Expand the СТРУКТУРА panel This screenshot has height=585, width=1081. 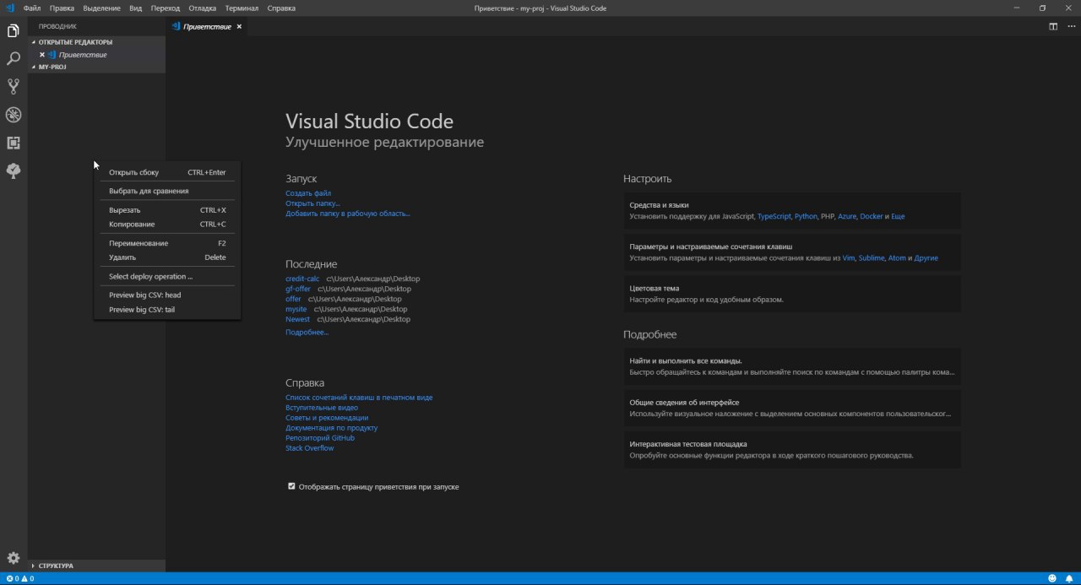(x=97, y=566)
